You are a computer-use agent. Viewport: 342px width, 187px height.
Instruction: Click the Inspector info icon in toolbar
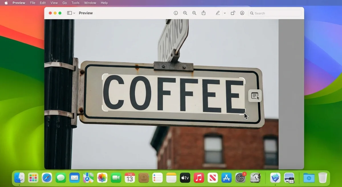176,13
